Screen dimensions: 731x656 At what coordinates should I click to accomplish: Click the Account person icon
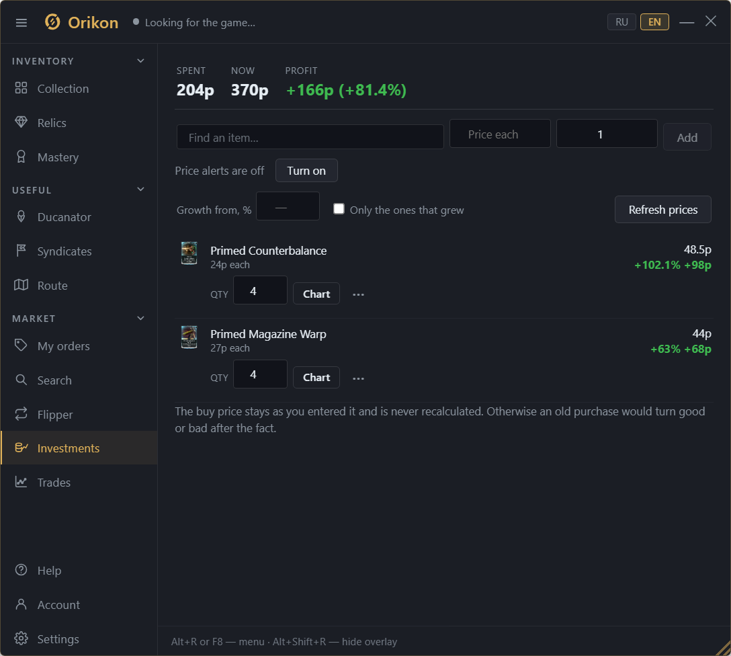click(x=21, y=604)
